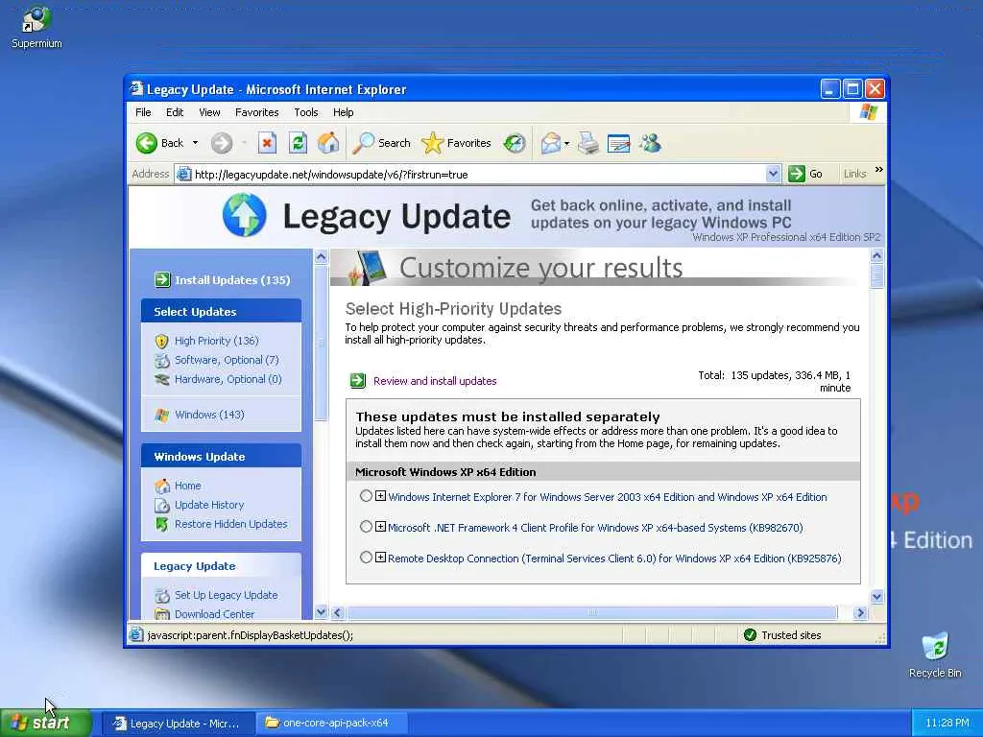Open the Update History link

click(209, 505)
